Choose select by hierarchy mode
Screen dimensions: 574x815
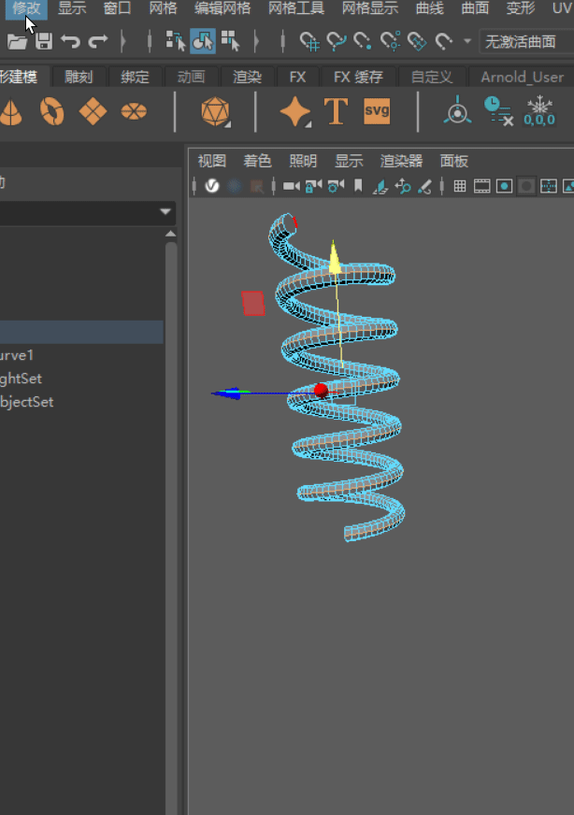(175, 41)
